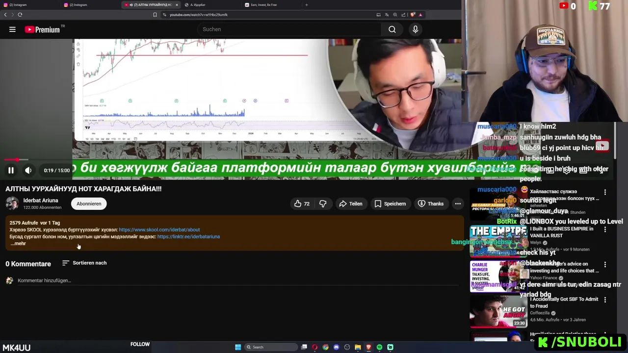
Task: Open File Explorer from taskbar
Action: click(358, 347)
